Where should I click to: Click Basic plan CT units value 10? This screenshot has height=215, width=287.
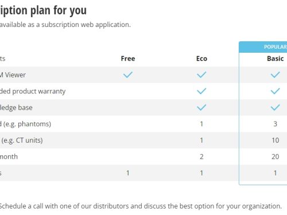(276, 140)
